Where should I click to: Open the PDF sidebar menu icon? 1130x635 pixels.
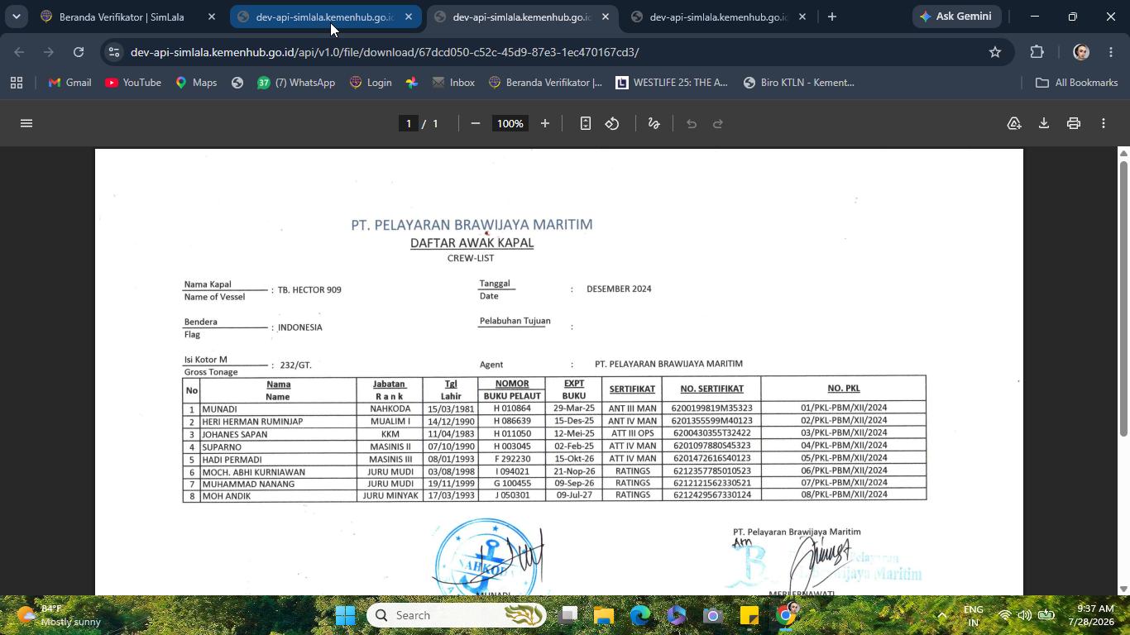tap(26, 123)
